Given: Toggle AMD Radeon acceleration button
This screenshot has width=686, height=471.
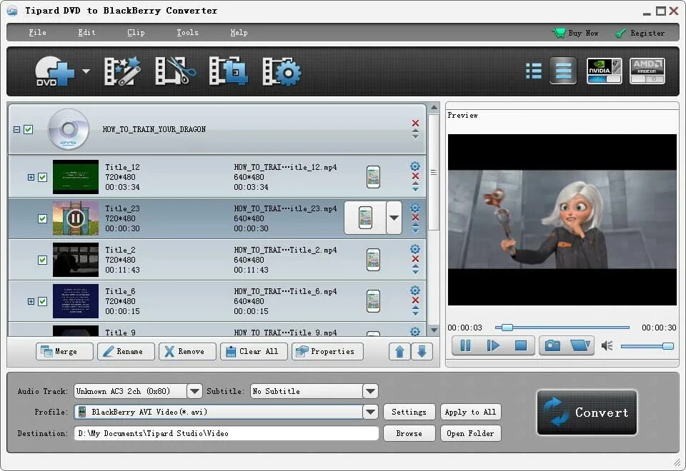Looking at the screenshot, I should pos(647,71).
